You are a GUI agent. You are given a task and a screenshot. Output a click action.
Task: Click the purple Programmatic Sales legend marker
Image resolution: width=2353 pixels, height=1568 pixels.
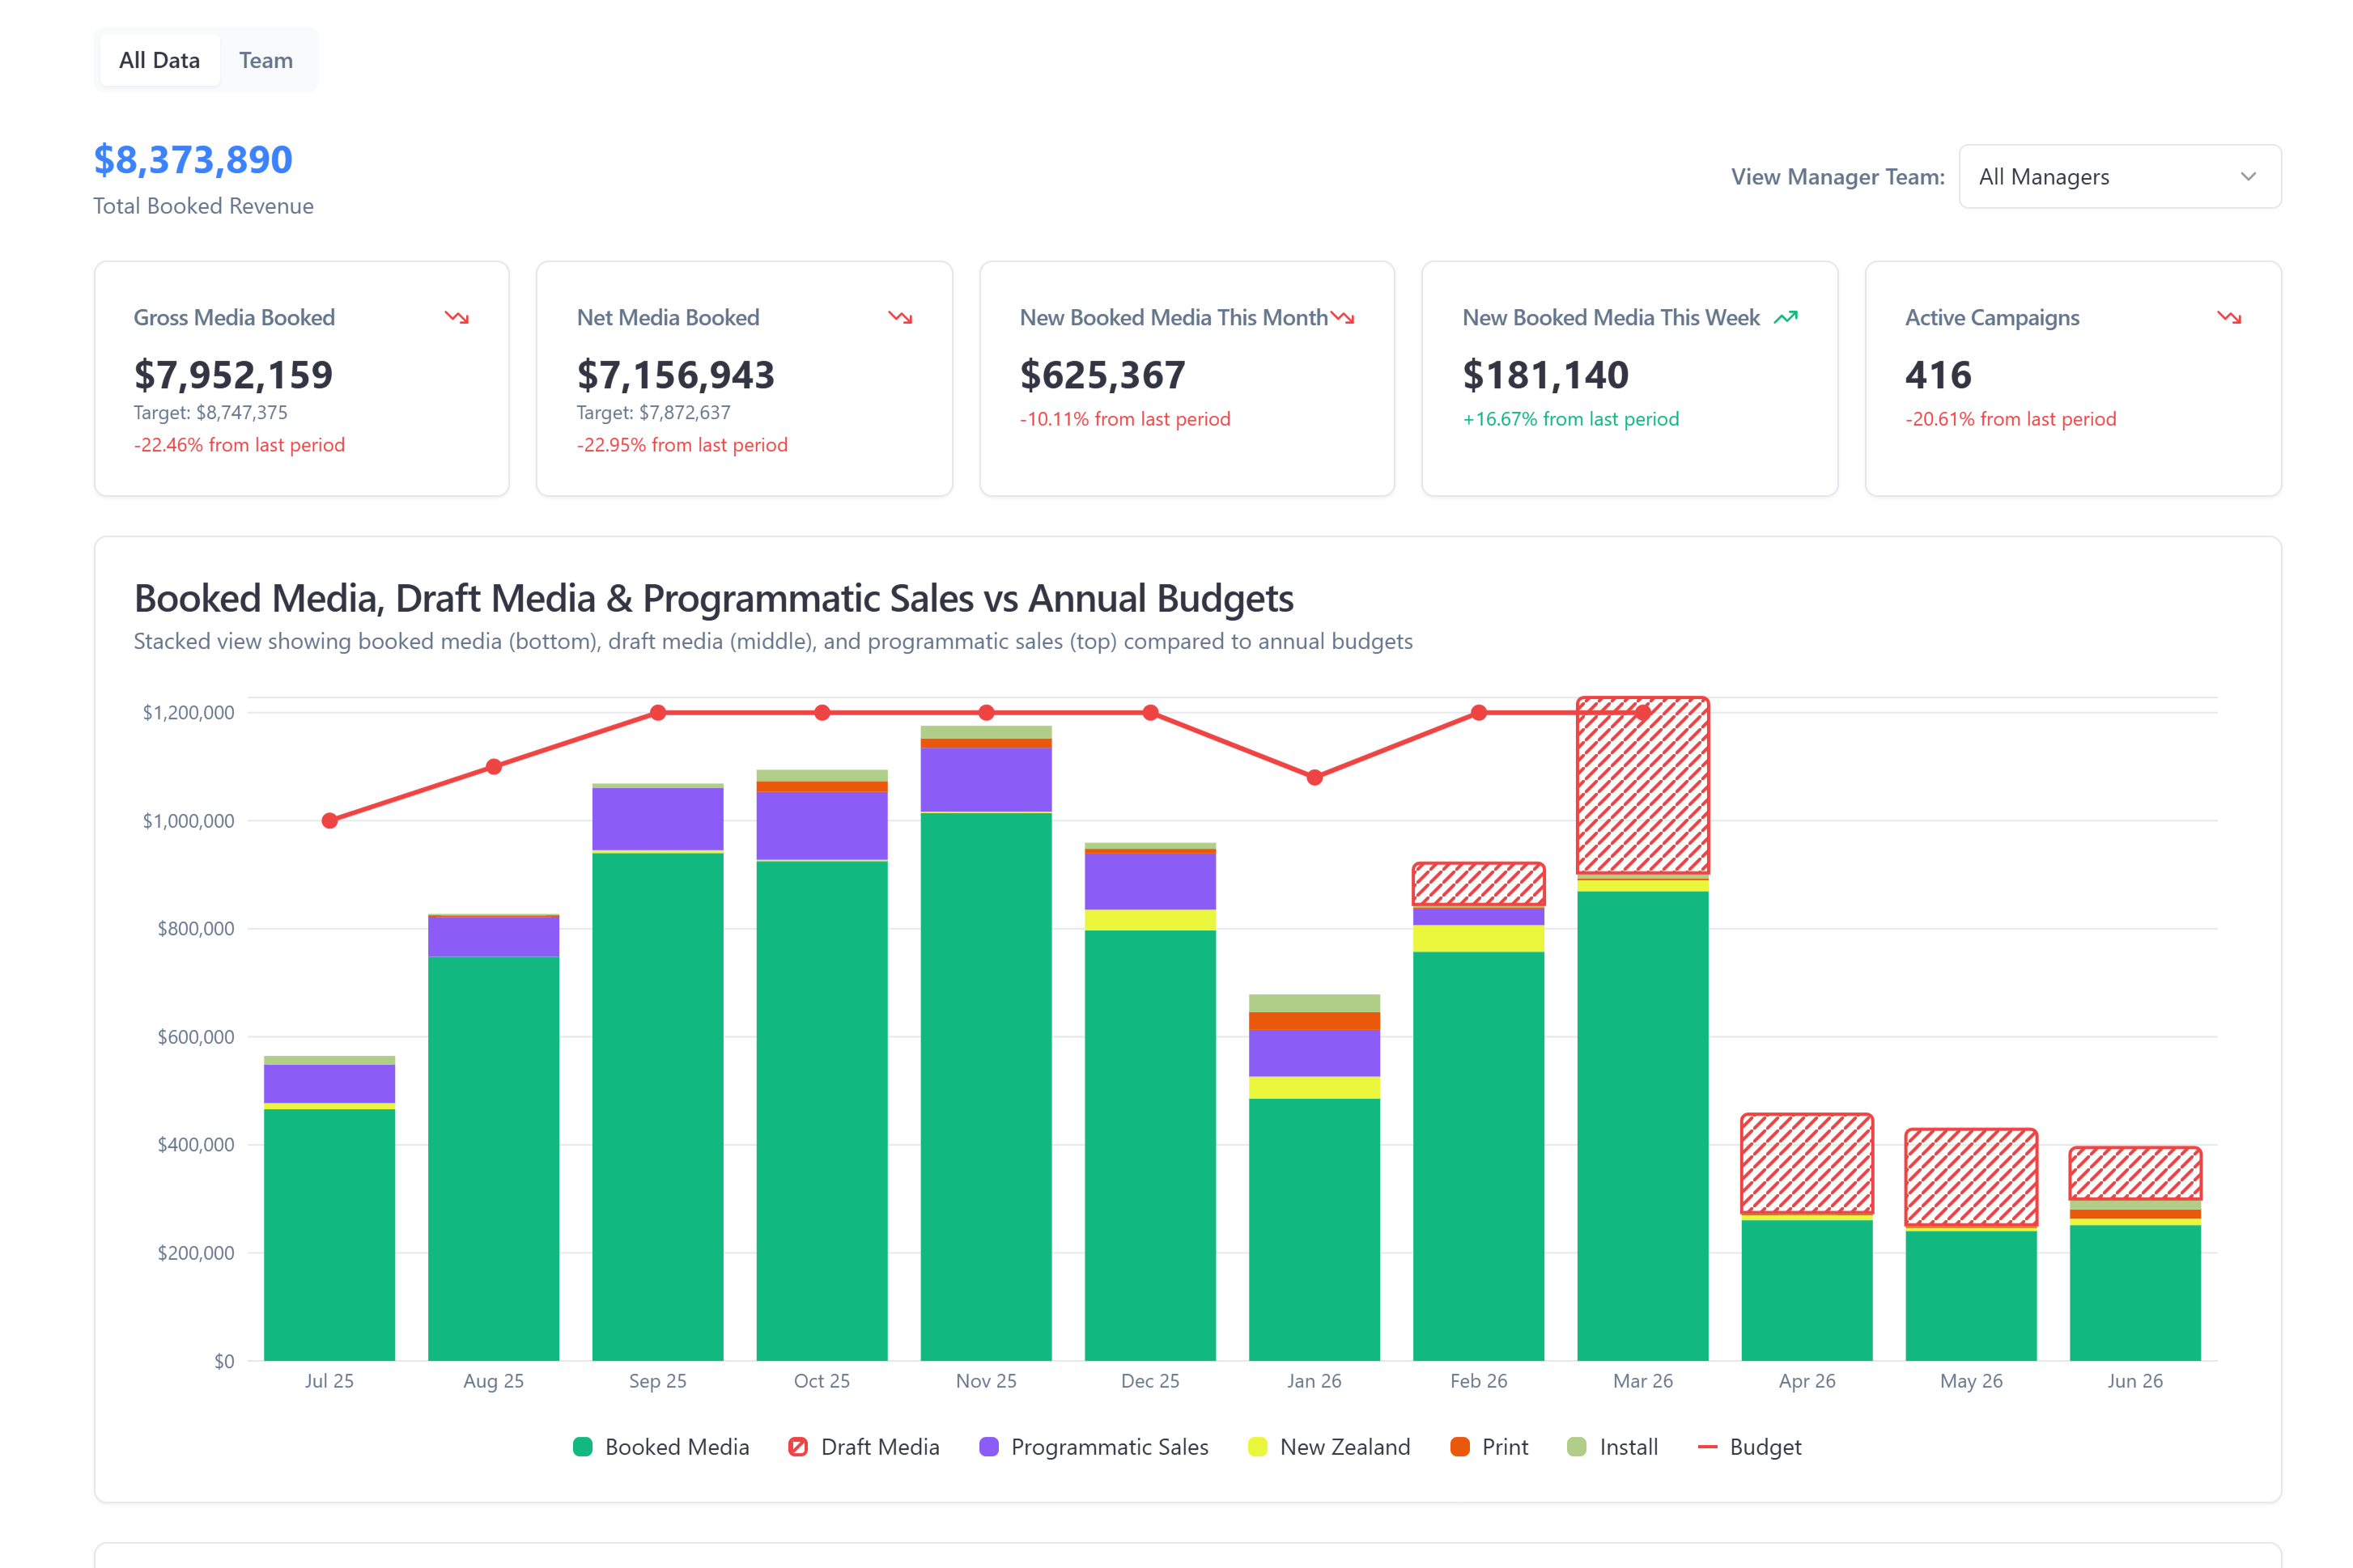tap(989, 1446)
